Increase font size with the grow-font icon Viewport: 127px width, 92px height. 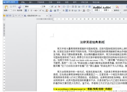click(52, 7)
